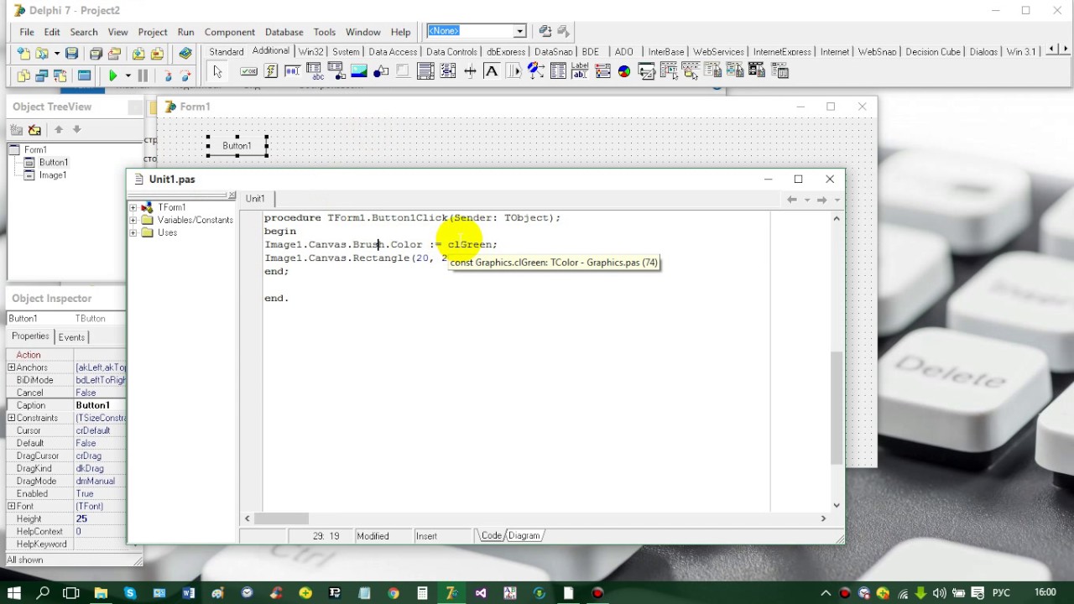Pick the Shape component icon
Image resolution: width=1074 pixels, height=604 pixels.
point(381,71)
